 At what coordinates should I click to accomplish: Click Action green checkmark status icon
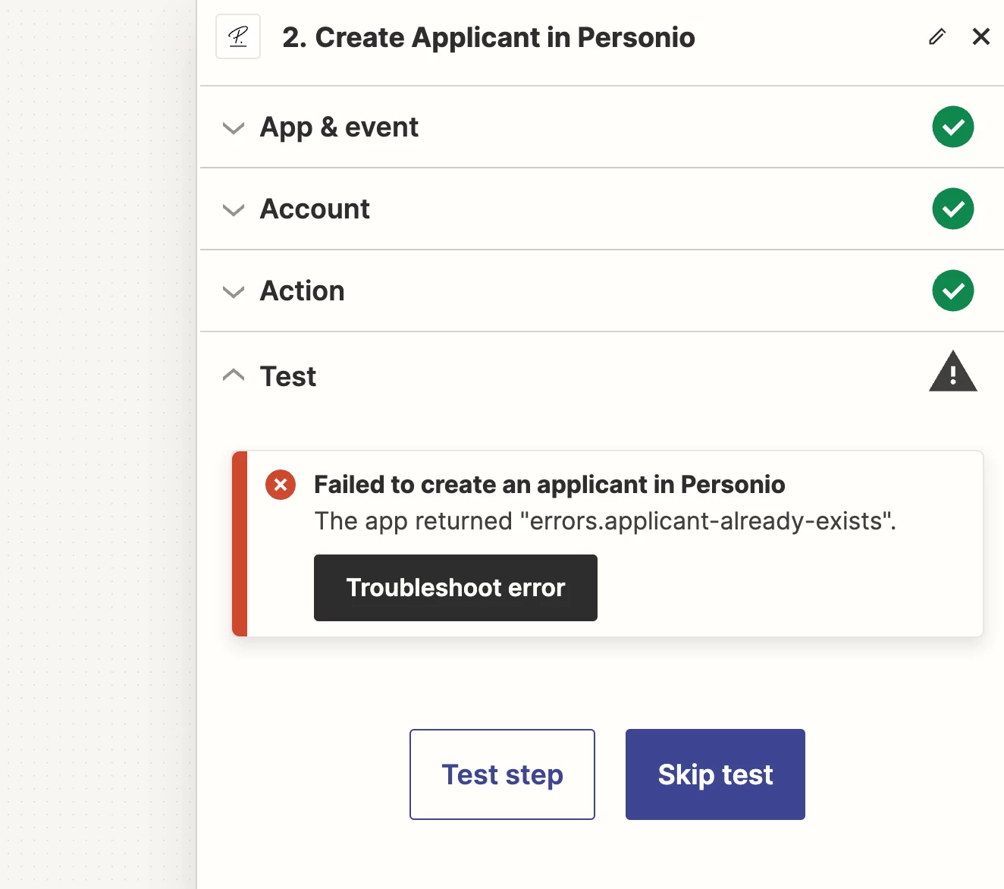[x=953, y=291]
